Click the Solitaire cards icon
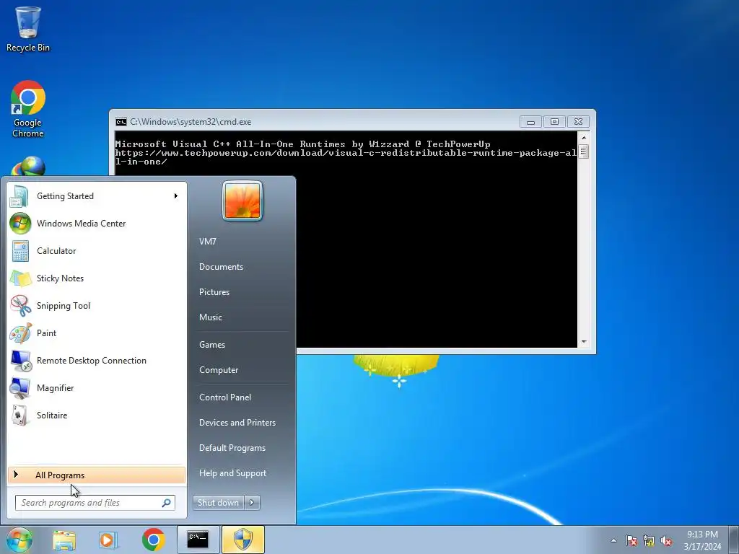 pos(21,415)
